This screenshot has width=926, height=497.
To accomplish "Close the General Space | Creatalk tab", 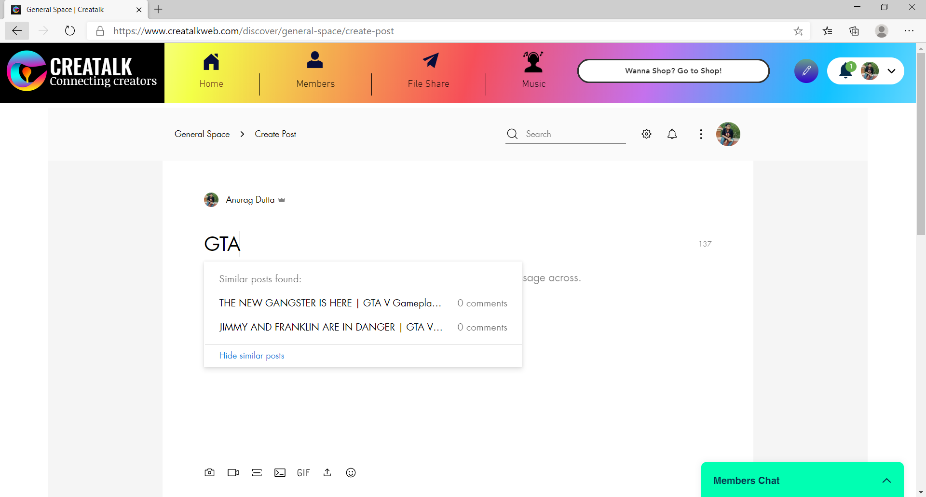I will click(139, 10).
